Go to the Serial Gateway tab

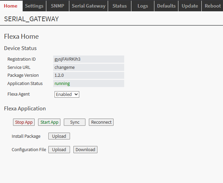(89, 6)
